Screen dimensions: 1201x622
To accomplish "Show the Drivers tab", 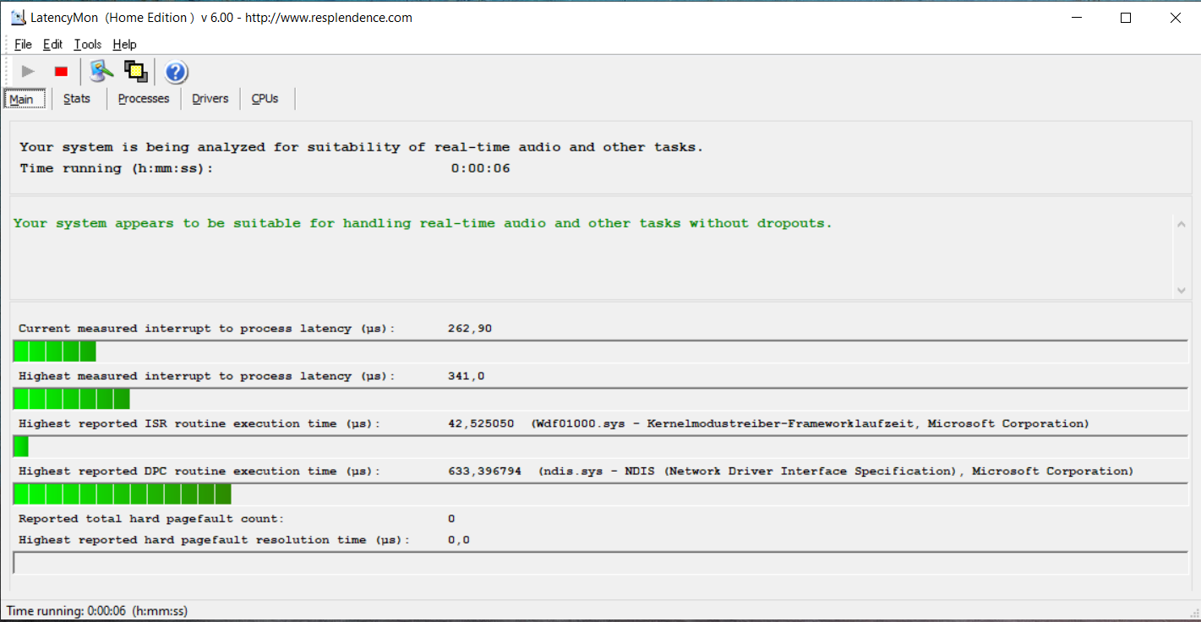I will (x=210, y=99).
